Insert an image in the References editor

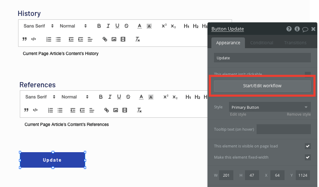tap(115, 110)
